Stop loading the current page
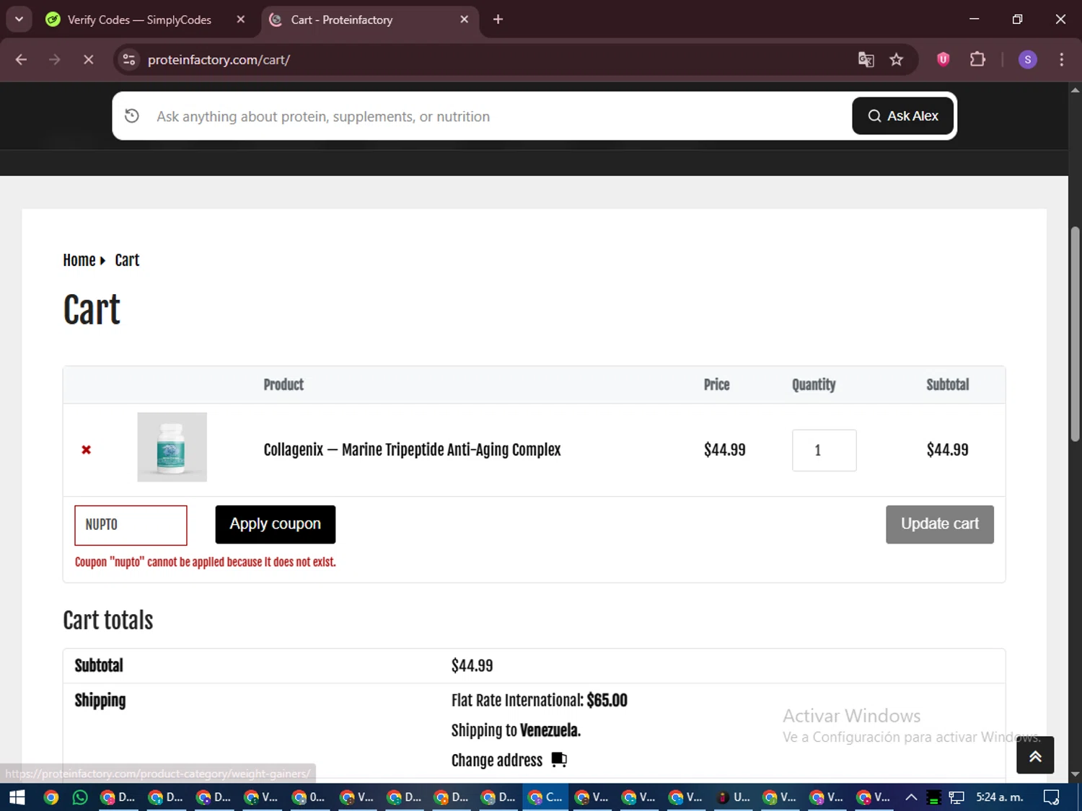Image resolution: width=1082 pixels, height=811 pixels. point(89,60)
